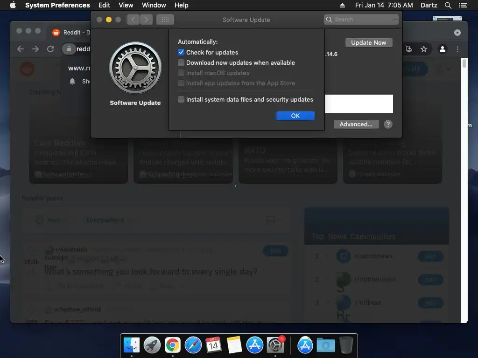Toggle Install app updates from App Store
Screen dimensions: 478x358
[181, 83]
